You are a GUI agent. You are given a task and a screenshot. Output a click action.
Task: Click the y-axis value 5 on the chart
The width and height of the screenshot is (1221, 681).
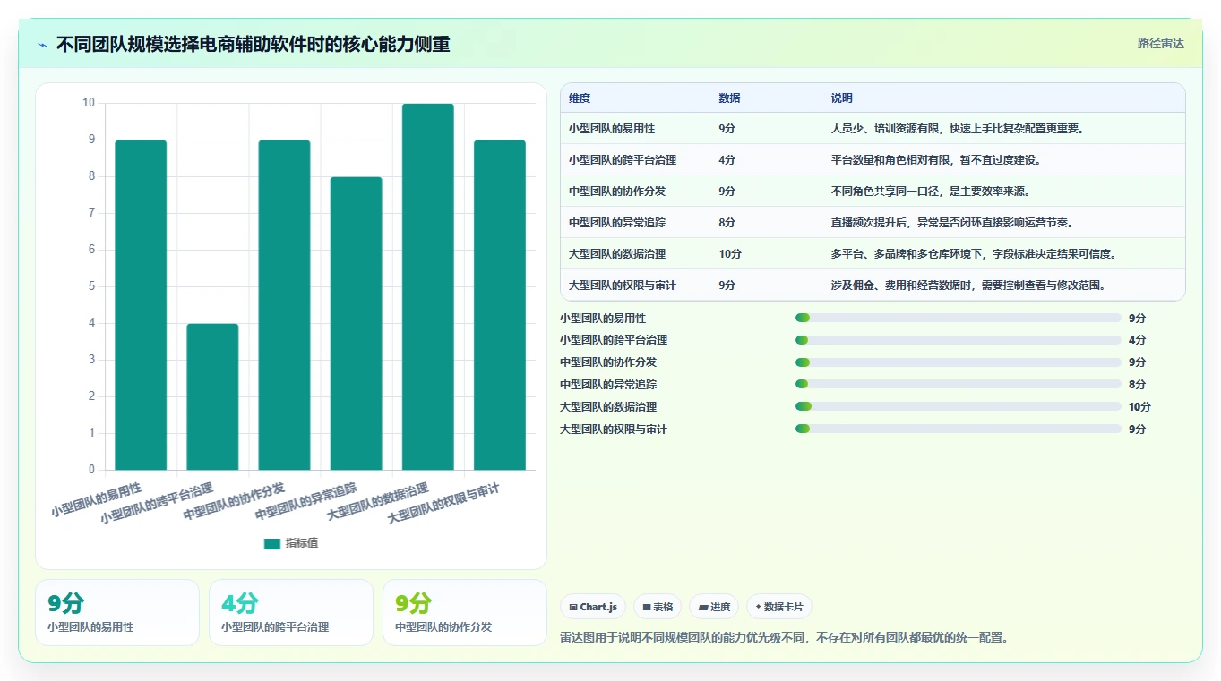pyautogui.click(x=91, y=286)
